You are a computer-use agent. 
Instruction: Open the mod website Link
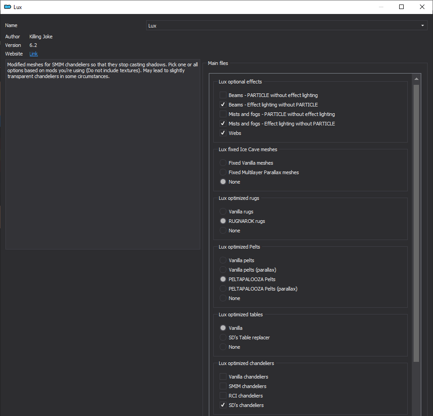pyautogui.click(x=33, y=54)
